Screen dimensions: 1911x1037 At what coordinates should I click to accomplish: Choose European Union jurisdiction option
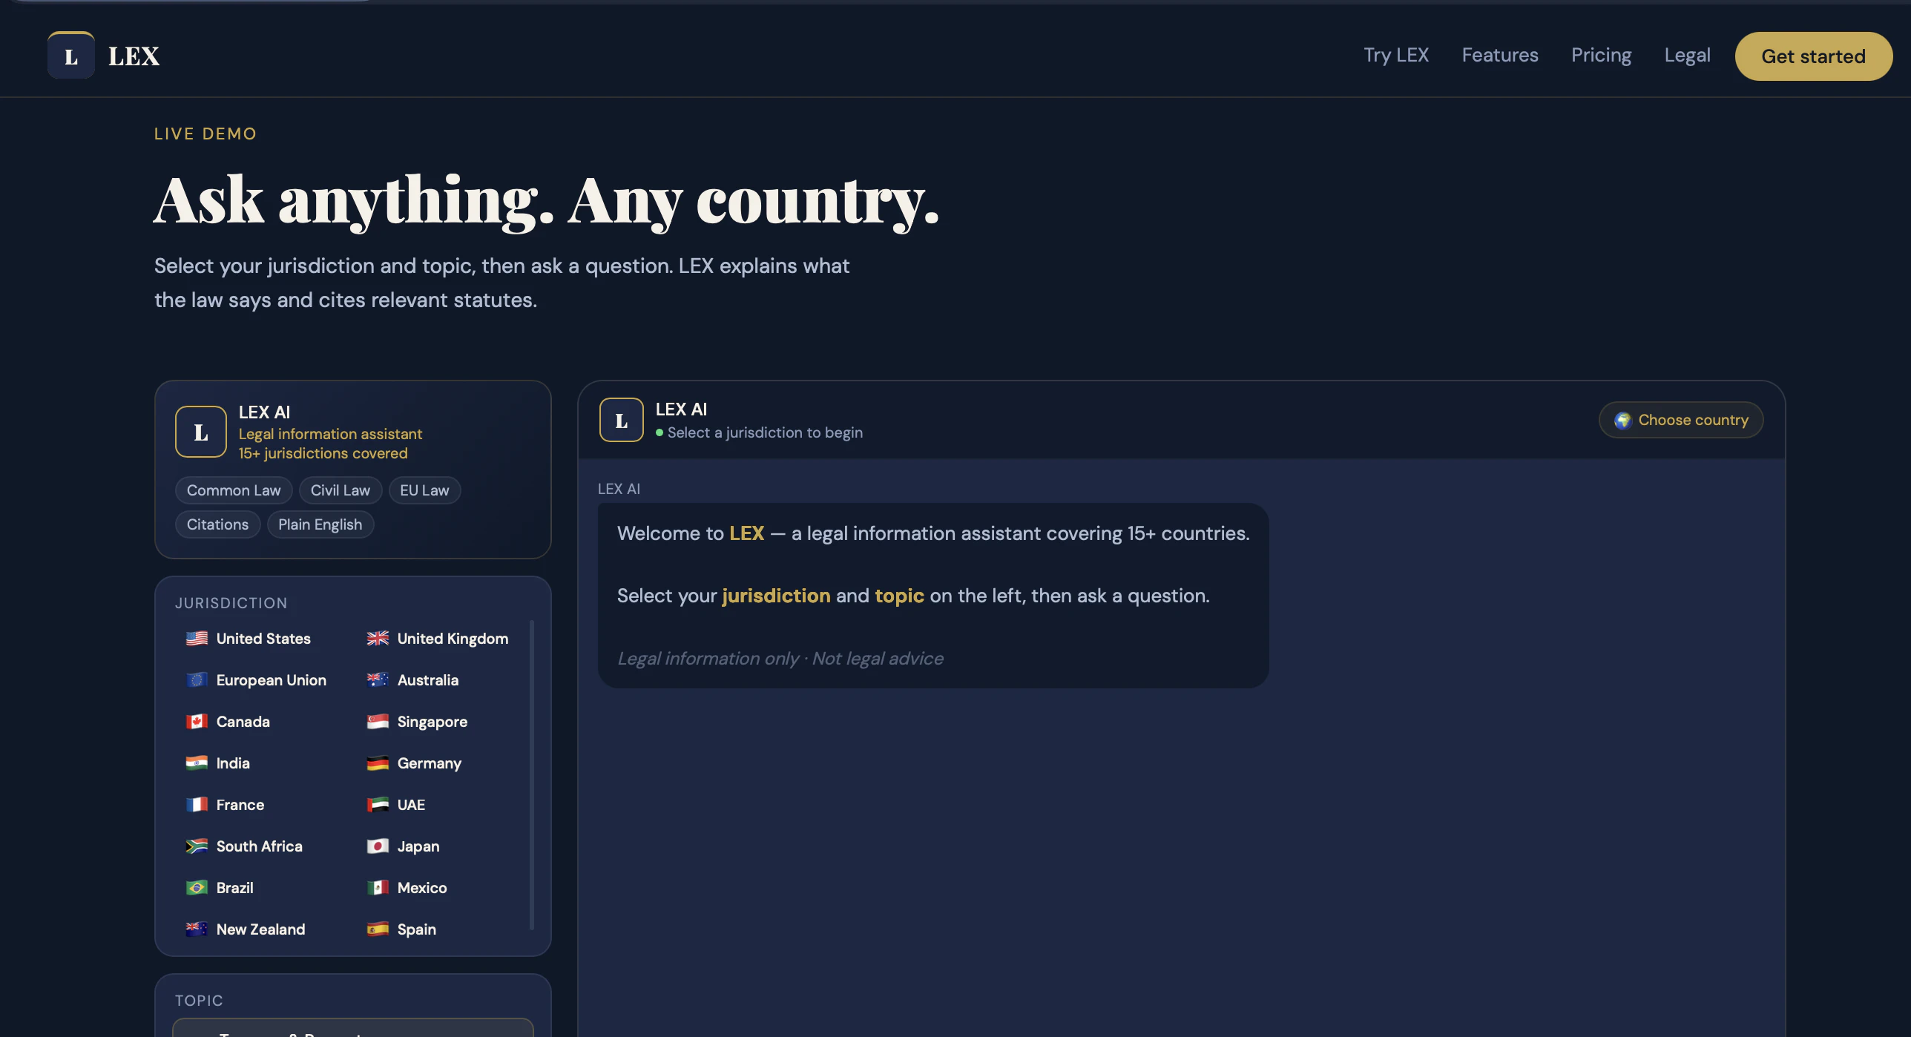(271, 680)
